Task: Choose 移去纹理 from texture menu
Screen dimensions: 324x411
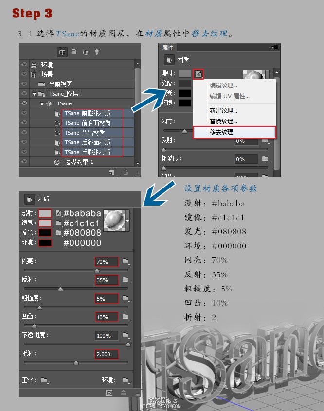Action: click(234, 132)
